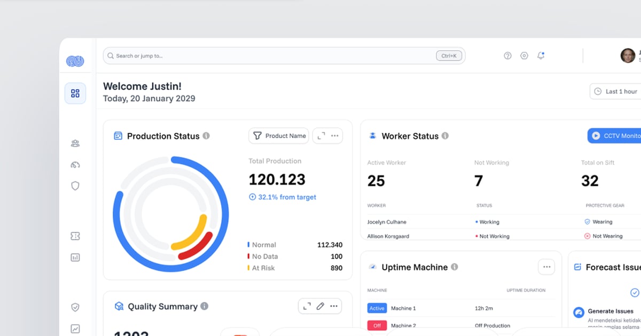Click the help question mark icon

[507, 56]
